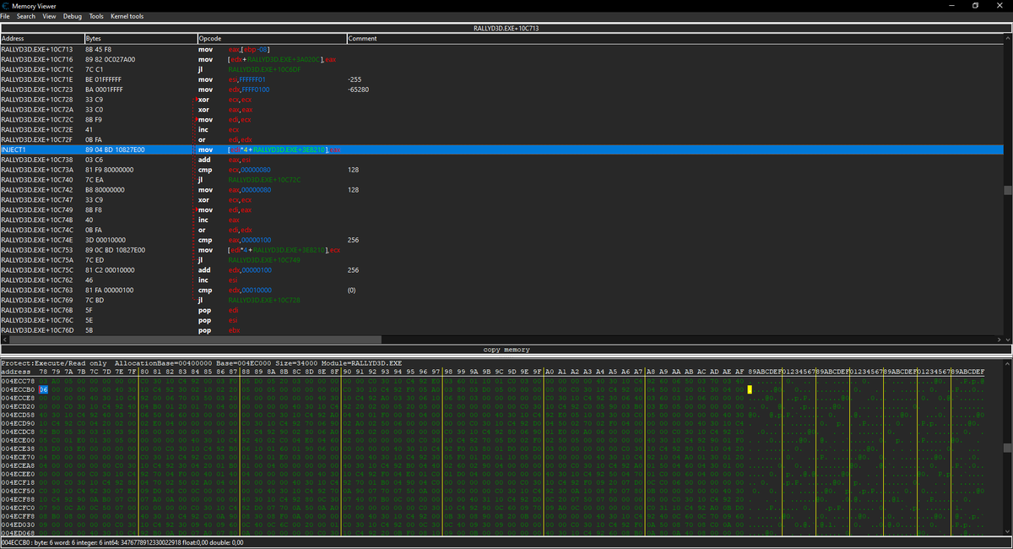
Task: Click hex row address 004ECD20
Action: [17, 406]
